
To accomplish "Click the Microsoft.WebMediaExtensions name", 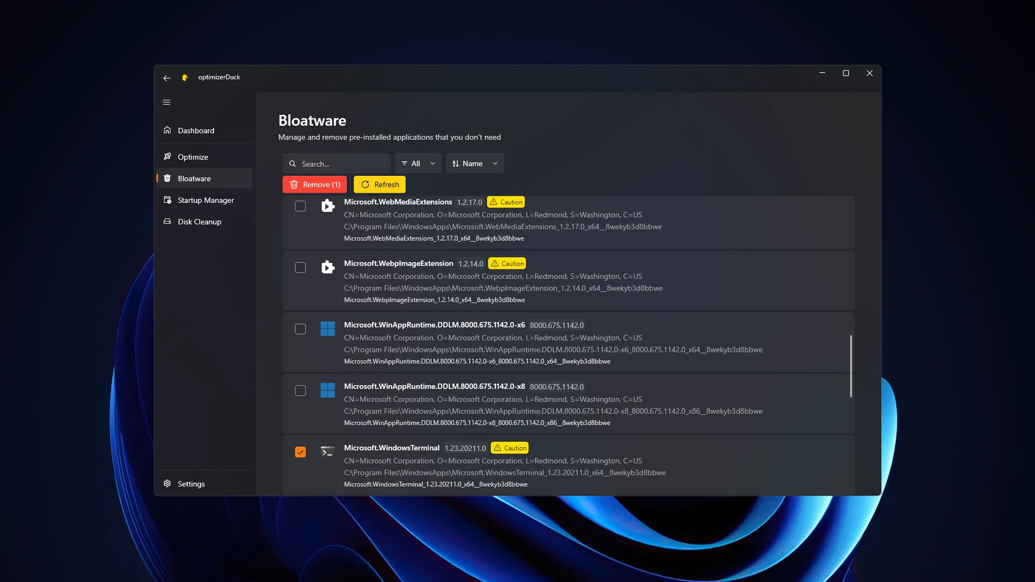I will [398, 202].
